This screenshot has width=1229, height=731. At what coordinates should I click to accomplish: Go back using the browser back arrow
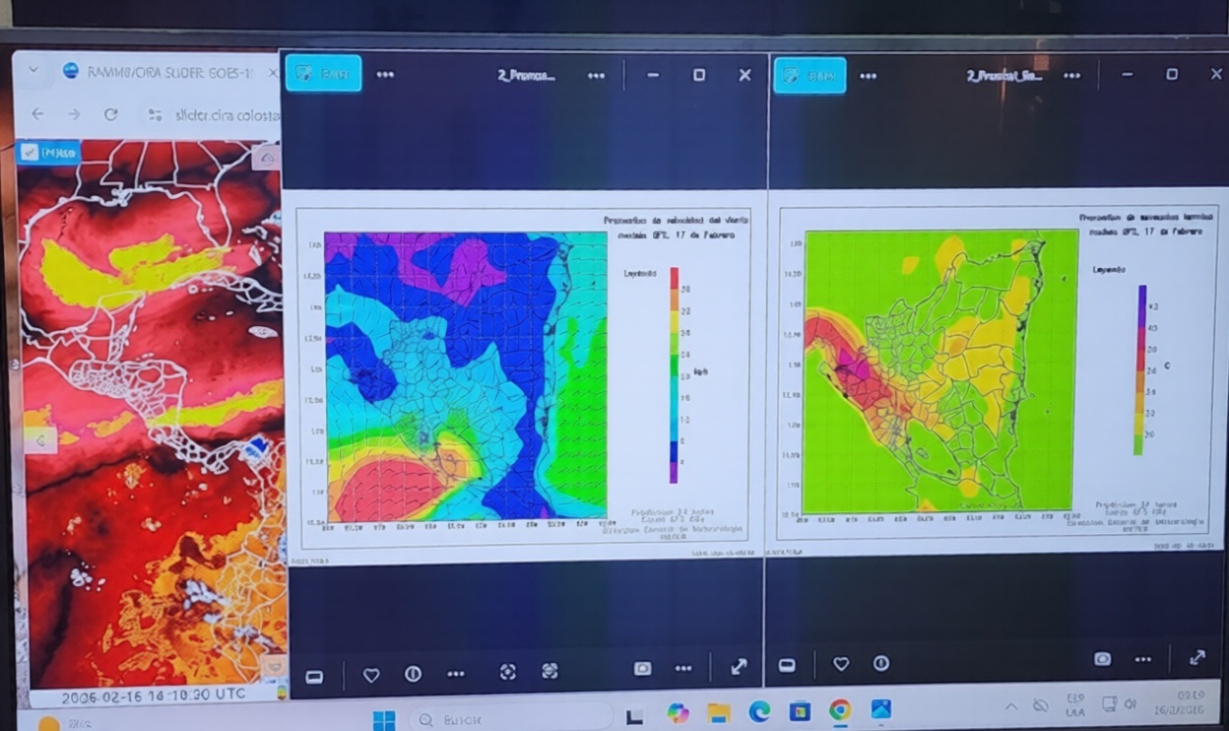(37, 114)
